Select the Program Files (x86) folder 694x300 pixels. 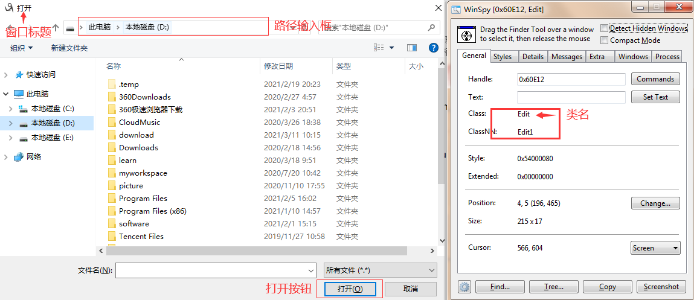pos(153,211)
